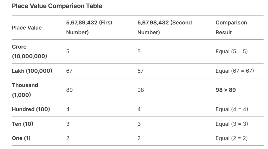Select the First Number column header

(89, 27)
